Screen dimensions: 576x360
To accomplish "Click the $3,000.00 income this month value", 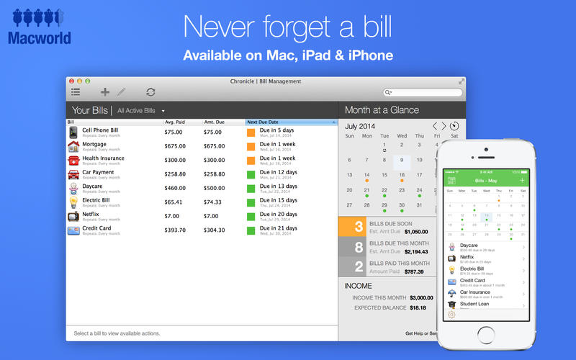I will click(421, 297).
